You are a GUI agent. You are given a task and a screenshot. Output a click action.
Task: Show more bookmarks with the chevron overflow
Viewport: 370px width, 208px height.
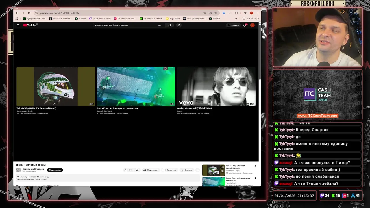tap(236, 18)
